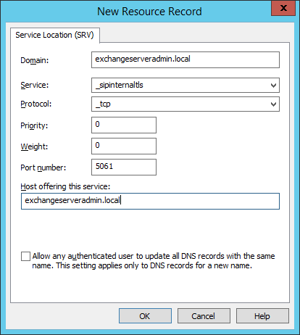
Task: Click the Host offering this service field
Action: pyautogui.click(x=150, y=201)
